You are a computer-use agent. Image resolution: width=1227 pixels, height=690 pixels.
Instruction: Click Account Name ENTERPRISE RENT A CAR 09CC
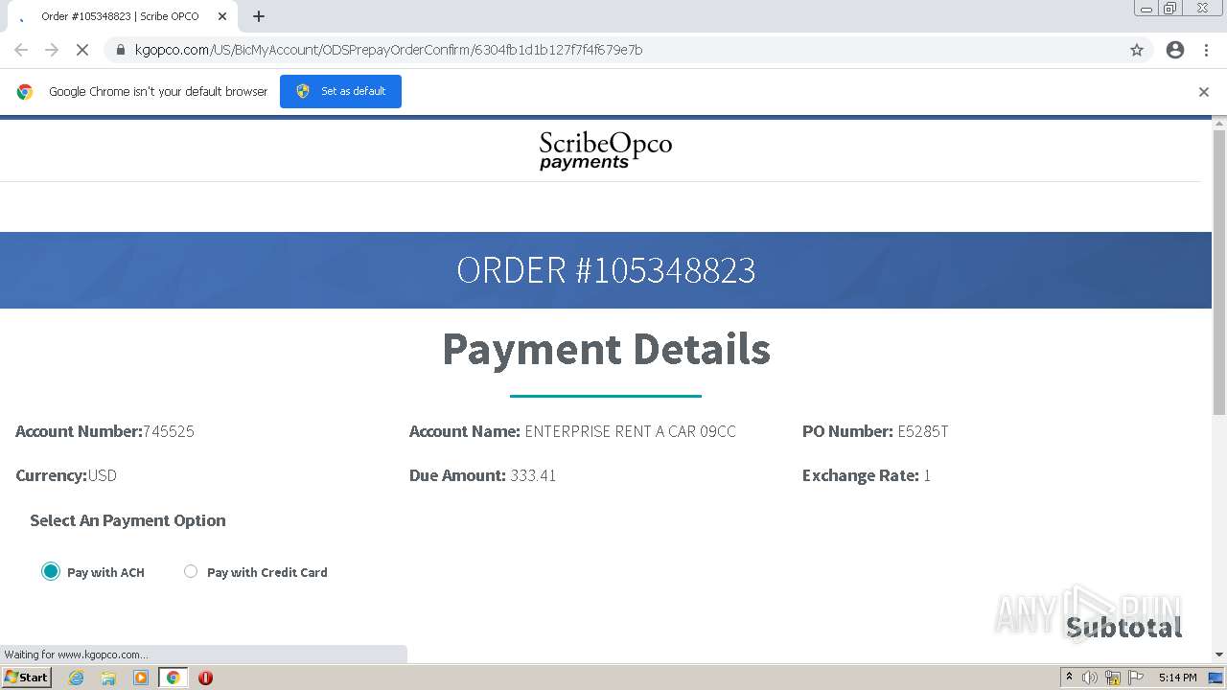click(x=572, y=431)
